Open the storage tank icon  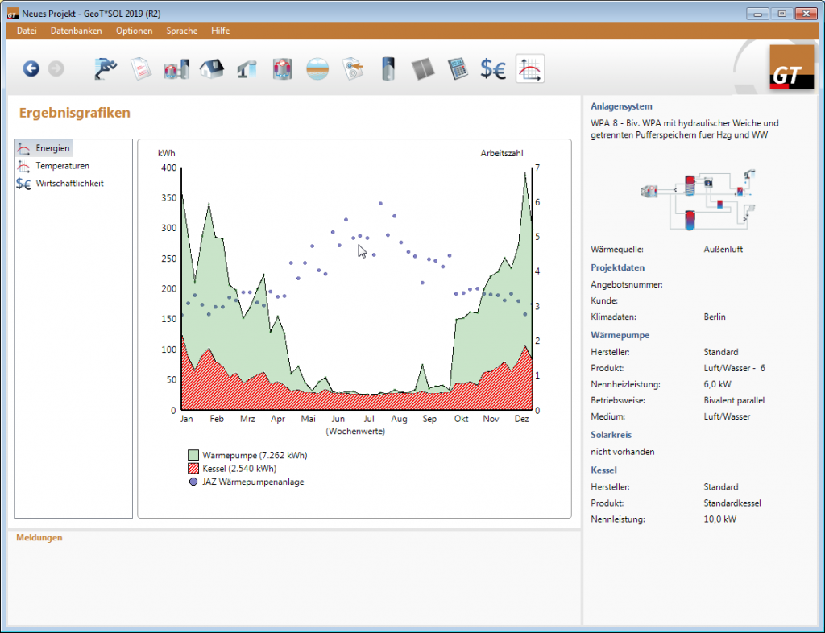pyautogui.click(x=388, y=69)
